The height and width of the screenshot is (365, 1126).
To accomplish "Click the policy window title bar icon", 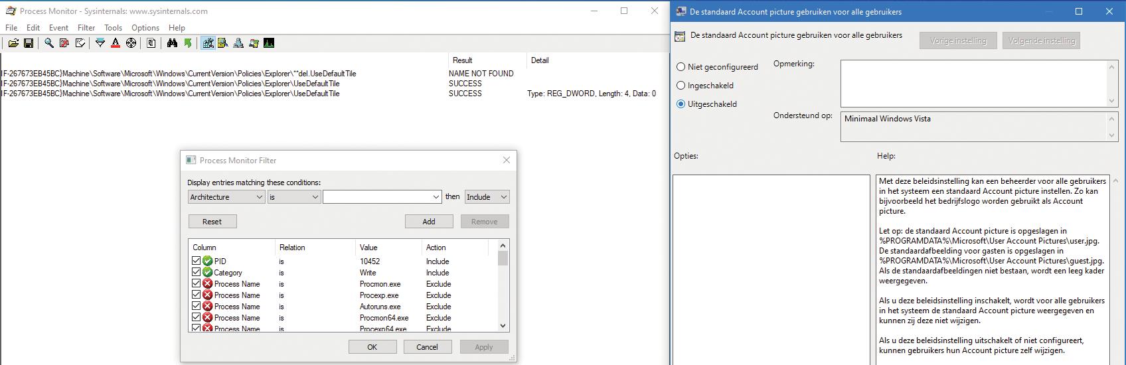I will point(681,11).
